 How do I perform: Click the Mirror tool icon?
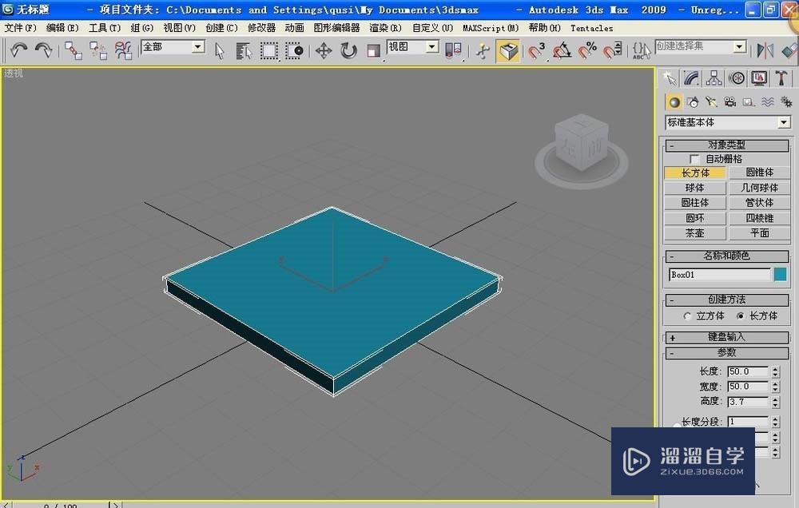[x=765, y=50]
